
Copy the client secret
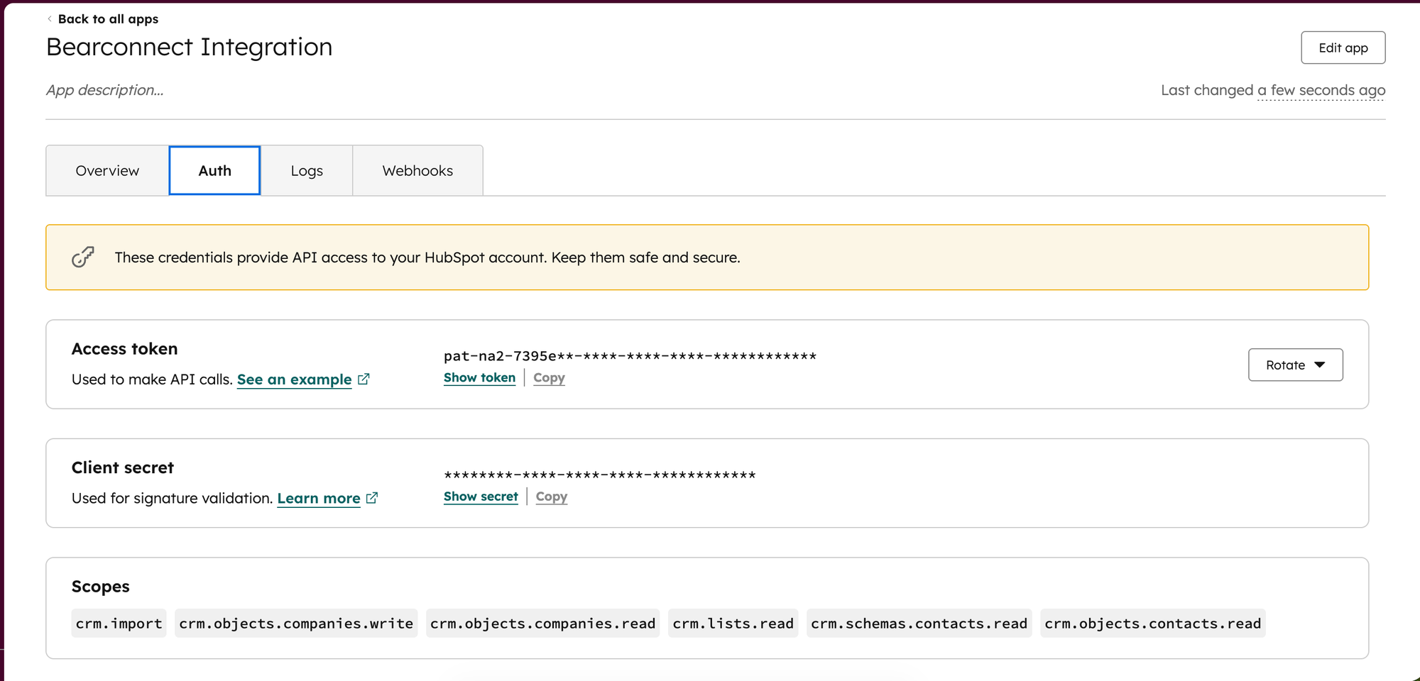pos(551,497)
